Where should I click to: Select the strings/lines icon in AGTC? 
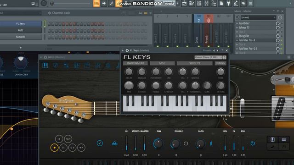tap(66, 66)
